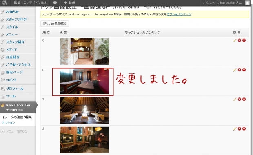Open ツール sidebar menu
253x155 pixels.
tap(11, 96)
